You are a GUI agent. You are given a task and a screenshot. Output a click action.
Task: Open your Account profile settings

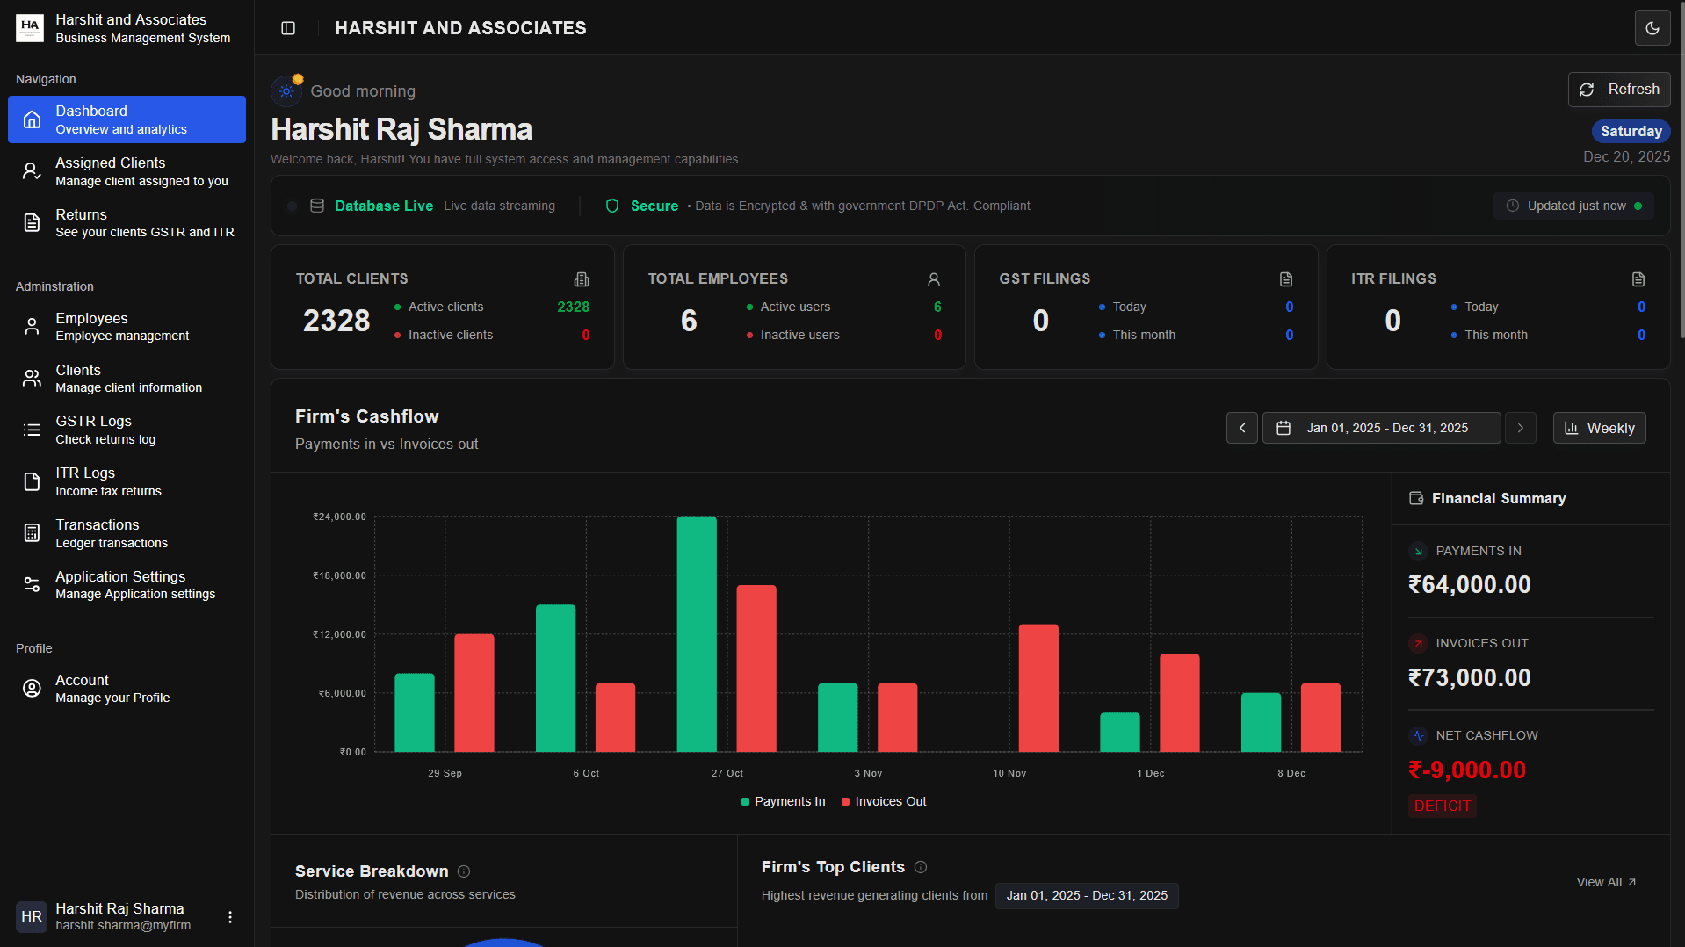(x=127, y=688)
